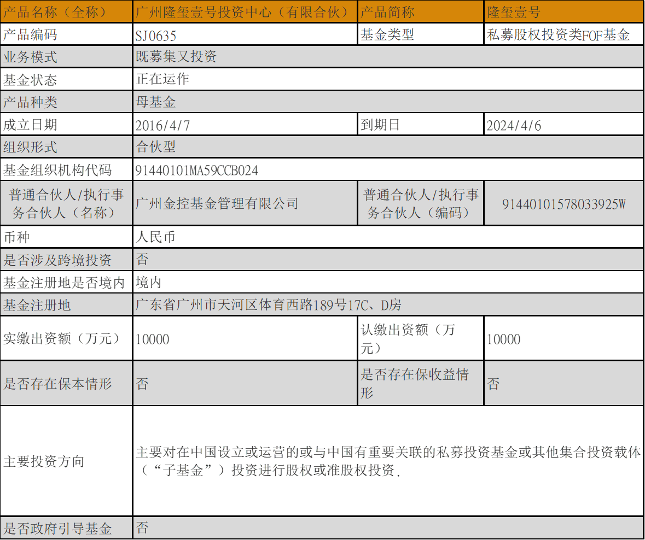Viewport: 645px width, 540px height.
Task: Click the 主要投资方向 label
Action: click(44, 461)
